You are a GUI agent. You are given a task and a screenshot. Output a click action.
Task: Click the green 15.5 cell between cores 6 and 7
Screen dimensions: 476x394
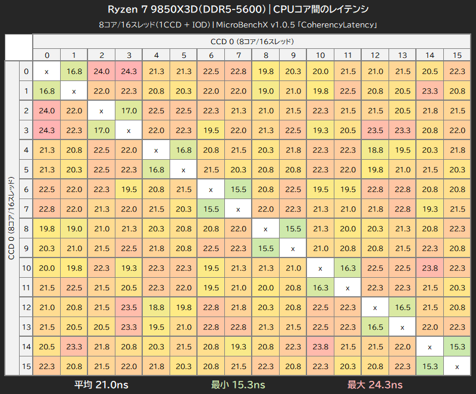click(238, 189)
